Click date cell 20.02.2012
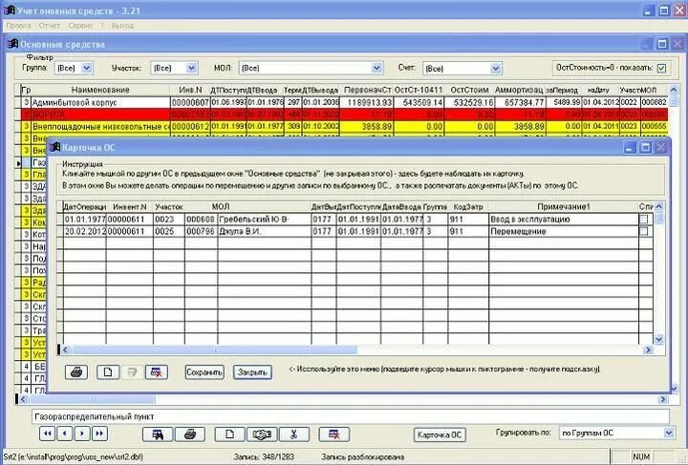Image resolution: width=688 pixels, height=465 pixels. coord(85,231)
